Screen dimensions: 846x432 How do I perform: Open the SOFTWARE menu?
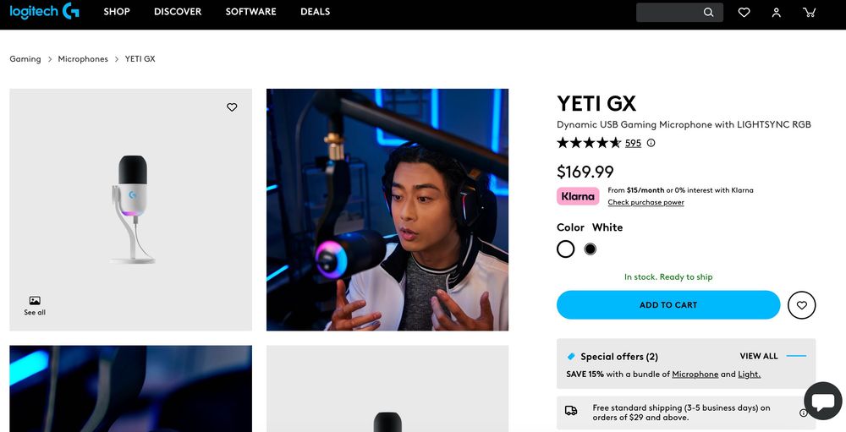(x=251, y=12)
